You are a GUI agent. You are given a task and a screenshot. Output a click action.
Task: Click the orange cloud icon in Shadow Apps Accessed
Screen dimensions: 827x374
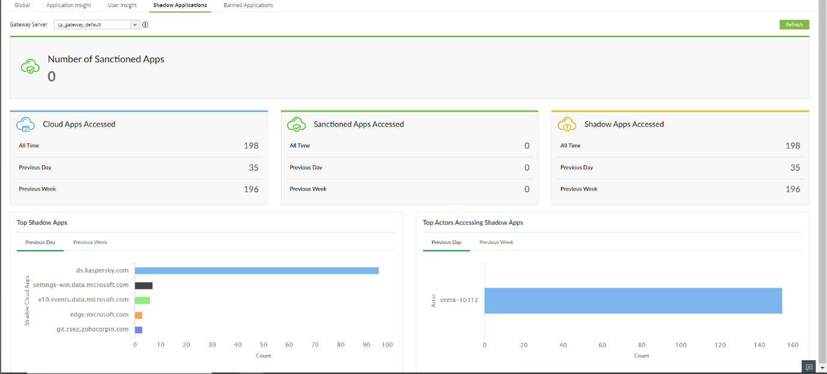(x=567, y=124)
